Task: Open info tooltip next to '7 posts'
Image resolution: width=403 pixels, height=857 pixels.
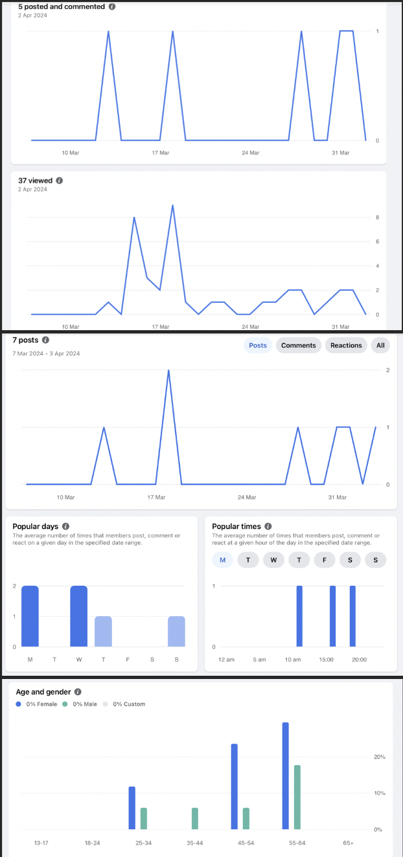Action: (x=45, y=340)
